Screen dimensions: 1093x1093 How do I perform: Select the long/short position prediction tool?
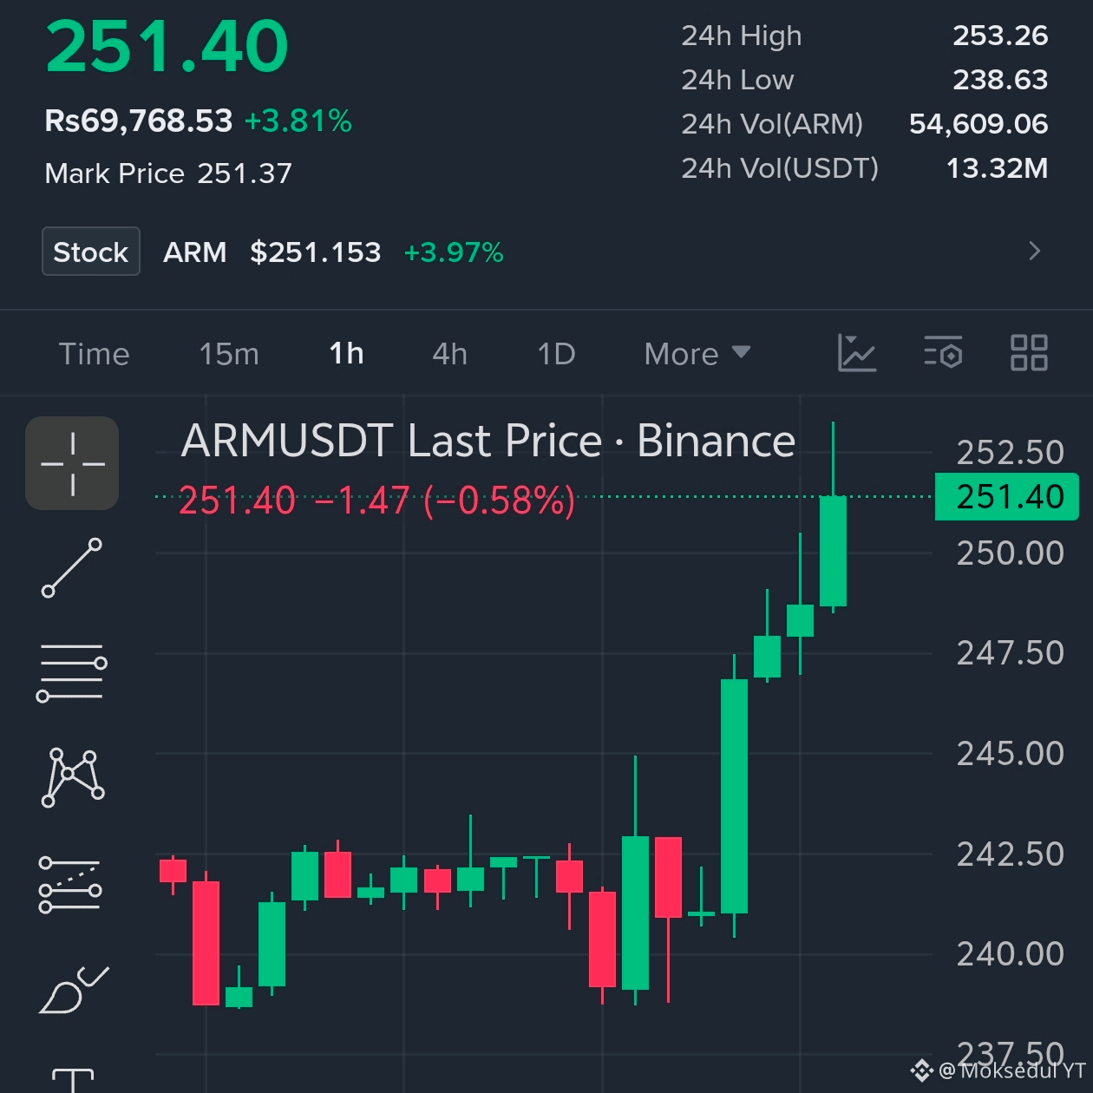(x=70, y=884)
